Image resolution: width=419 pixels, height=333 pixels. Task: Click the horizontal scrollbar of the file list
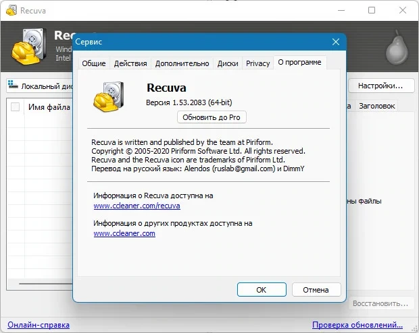point(45,284)
